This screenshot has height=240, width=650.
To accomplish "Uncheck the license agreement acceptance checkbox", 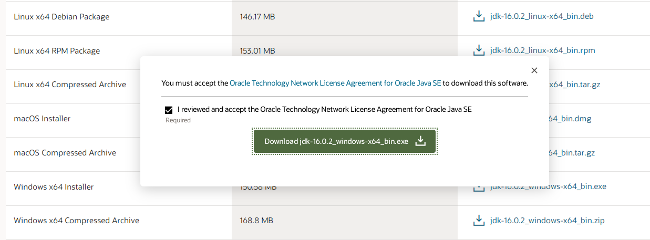I will coord(169,110).
